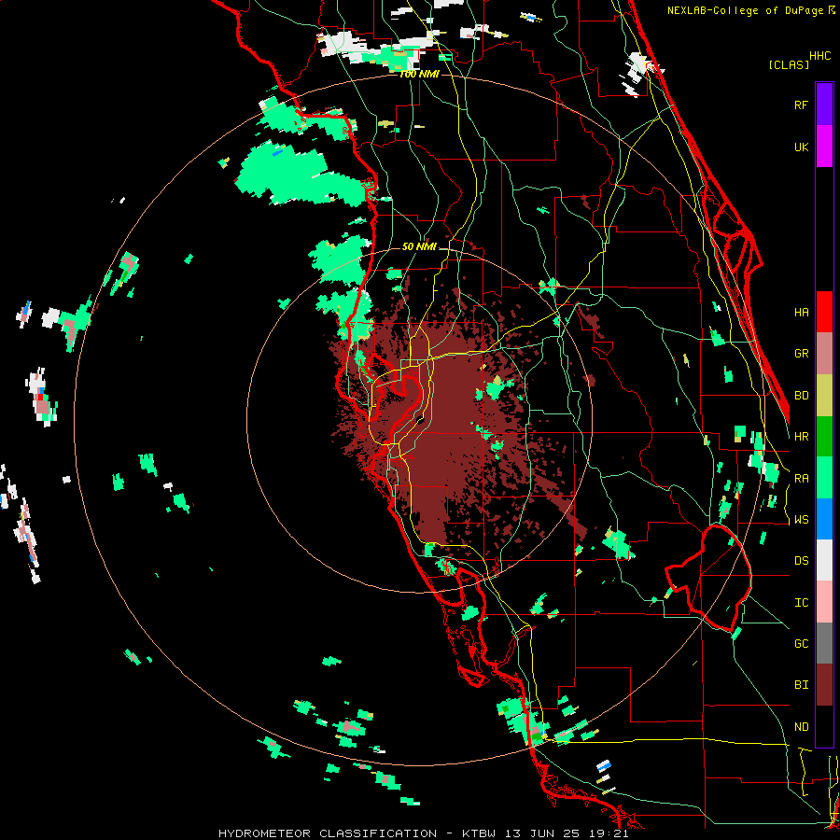
Task: Click the HR legend label
Action: (801, 437)
